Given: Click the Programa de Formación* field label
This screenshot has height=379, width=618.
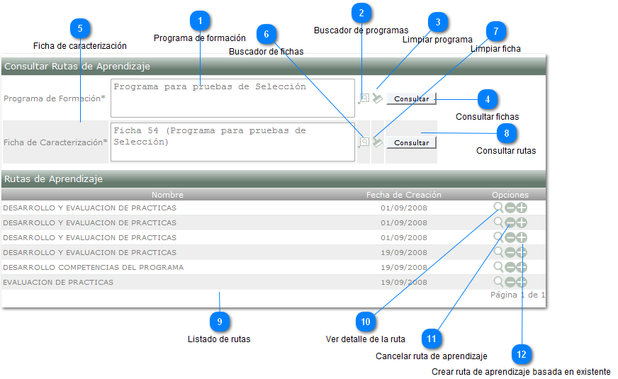Looking at the screenshot, I should coord(55,98).
